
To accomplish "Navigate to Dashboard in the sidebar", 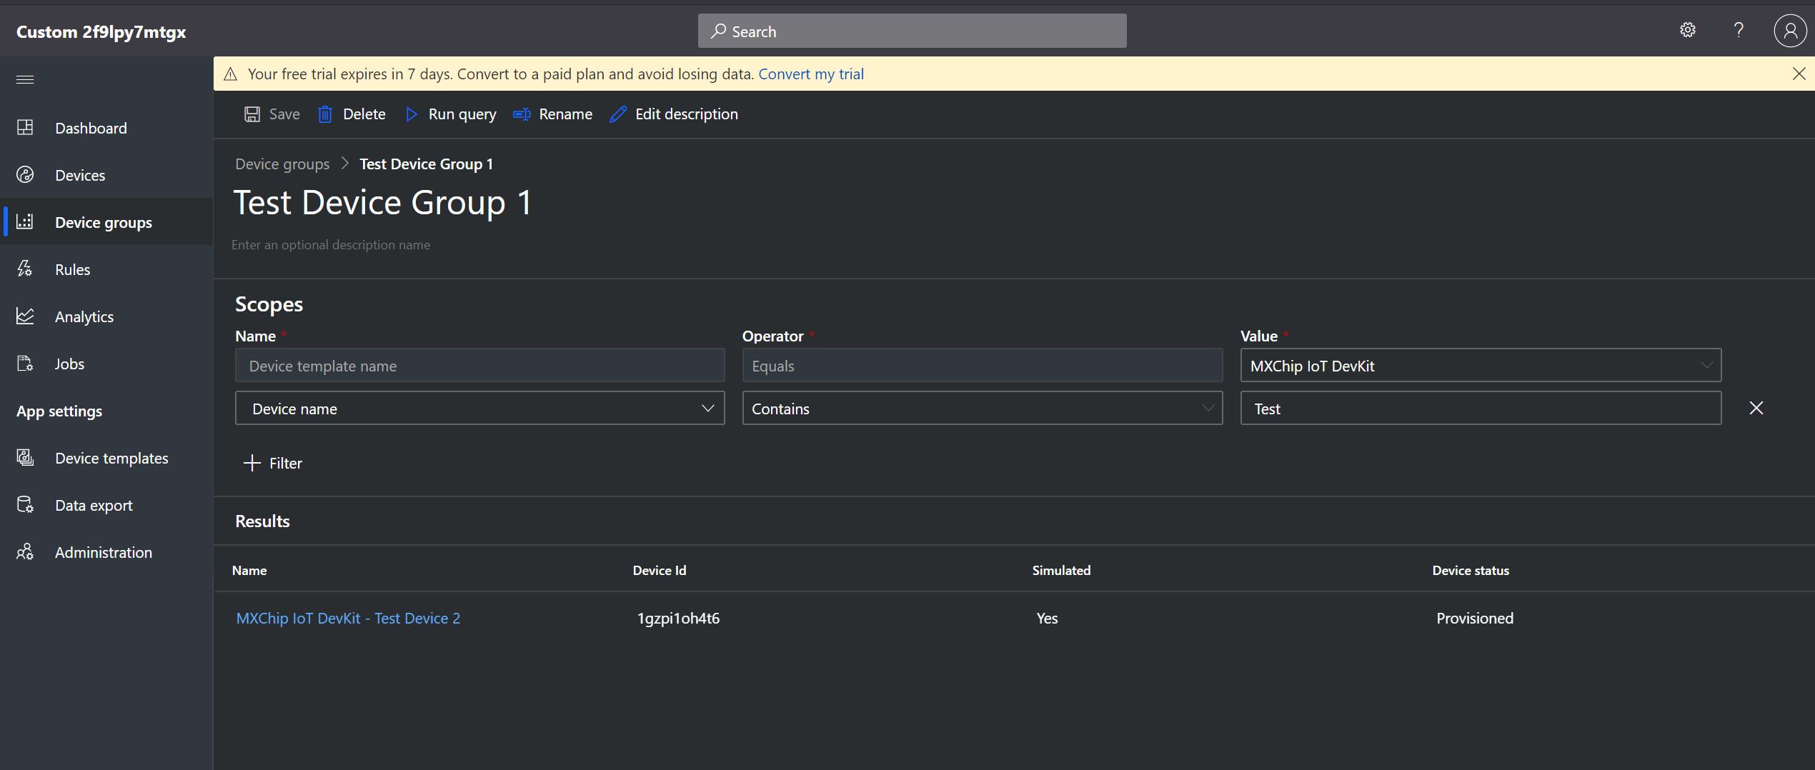I will (x=91, y=129).
